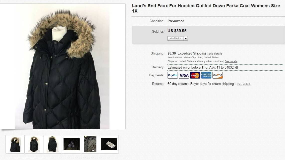The image size is (285, 160).
Task: Click the US $39.95 sold price
Action: pos(177,31)
